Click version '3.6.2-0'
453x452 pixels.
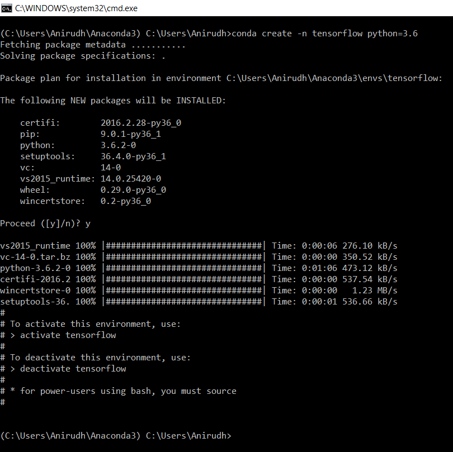coord(118,145)
